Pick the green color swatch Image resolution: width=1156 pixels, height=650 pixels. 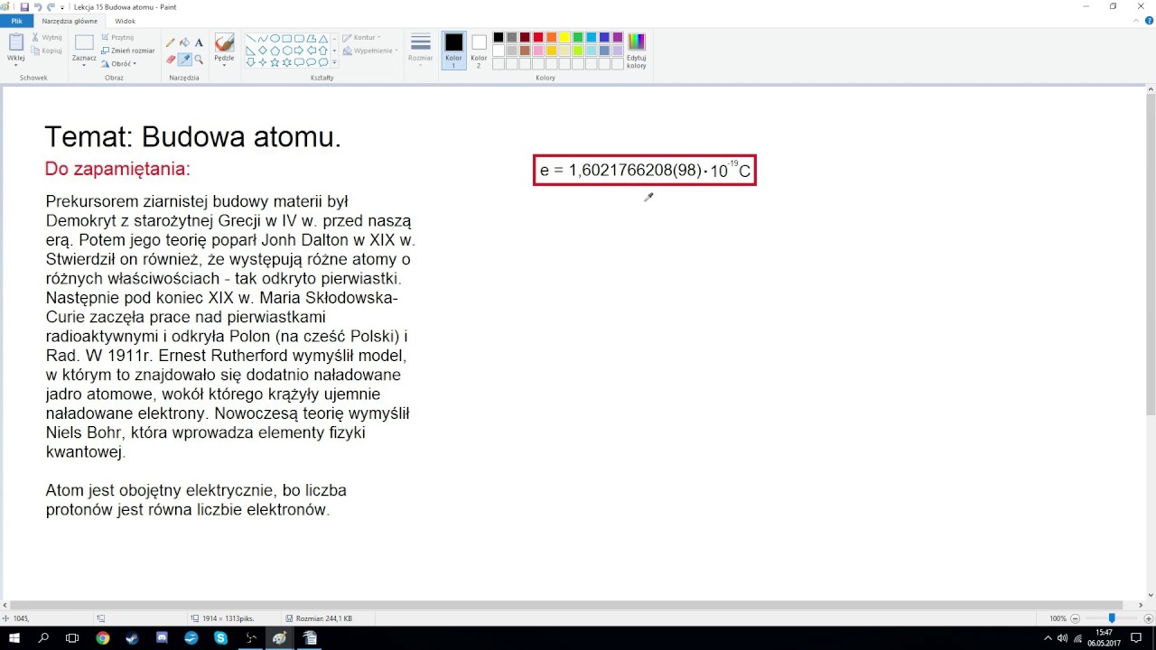[x=578, y=38]
